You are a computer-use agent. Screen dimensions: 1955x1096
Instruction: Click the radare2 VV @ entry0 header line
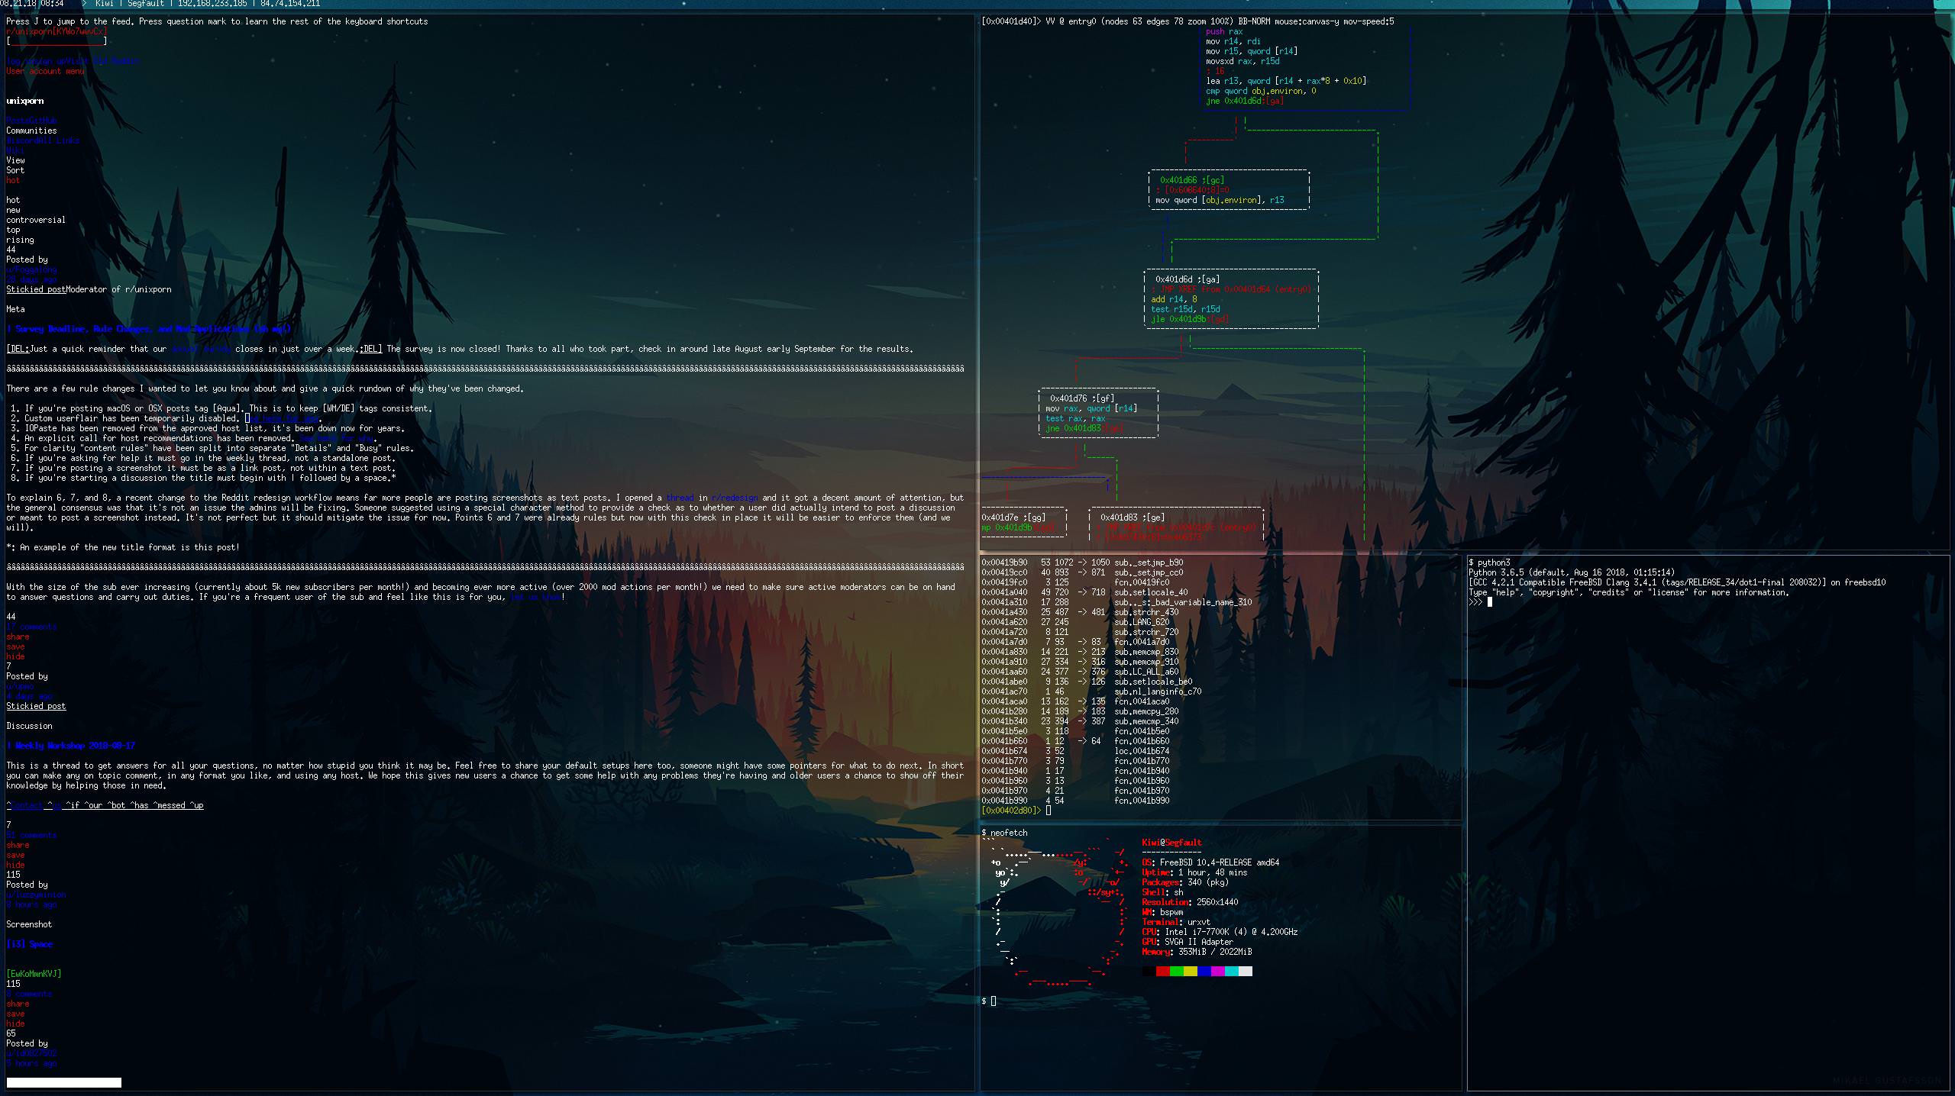pyautogui.click(x=1188, y=21)
